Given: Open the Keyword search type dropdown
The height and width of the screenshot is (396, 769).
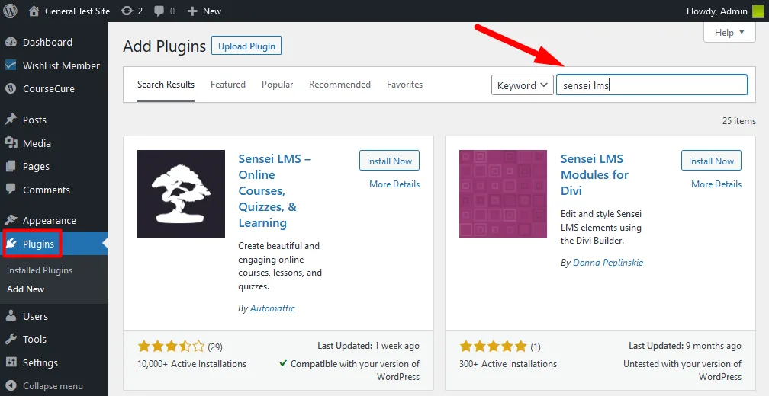Looking at the screenshot, I should [523, 85].
